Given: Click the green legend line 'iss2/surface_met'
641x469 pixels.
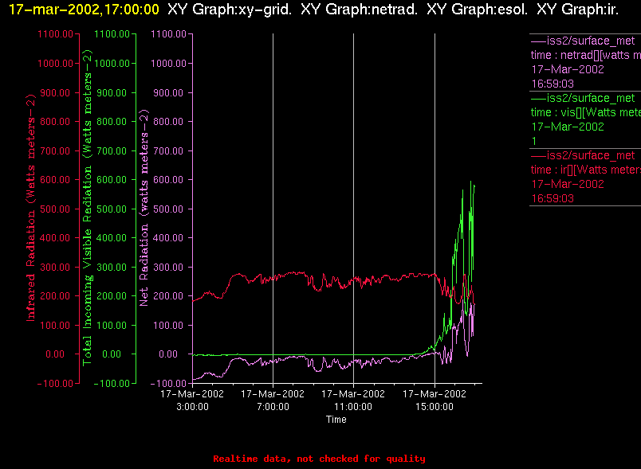Looking at the screenshot, I should [583, 98].
